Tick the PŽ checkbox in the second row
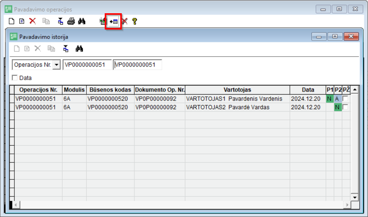 coord(345,107)
